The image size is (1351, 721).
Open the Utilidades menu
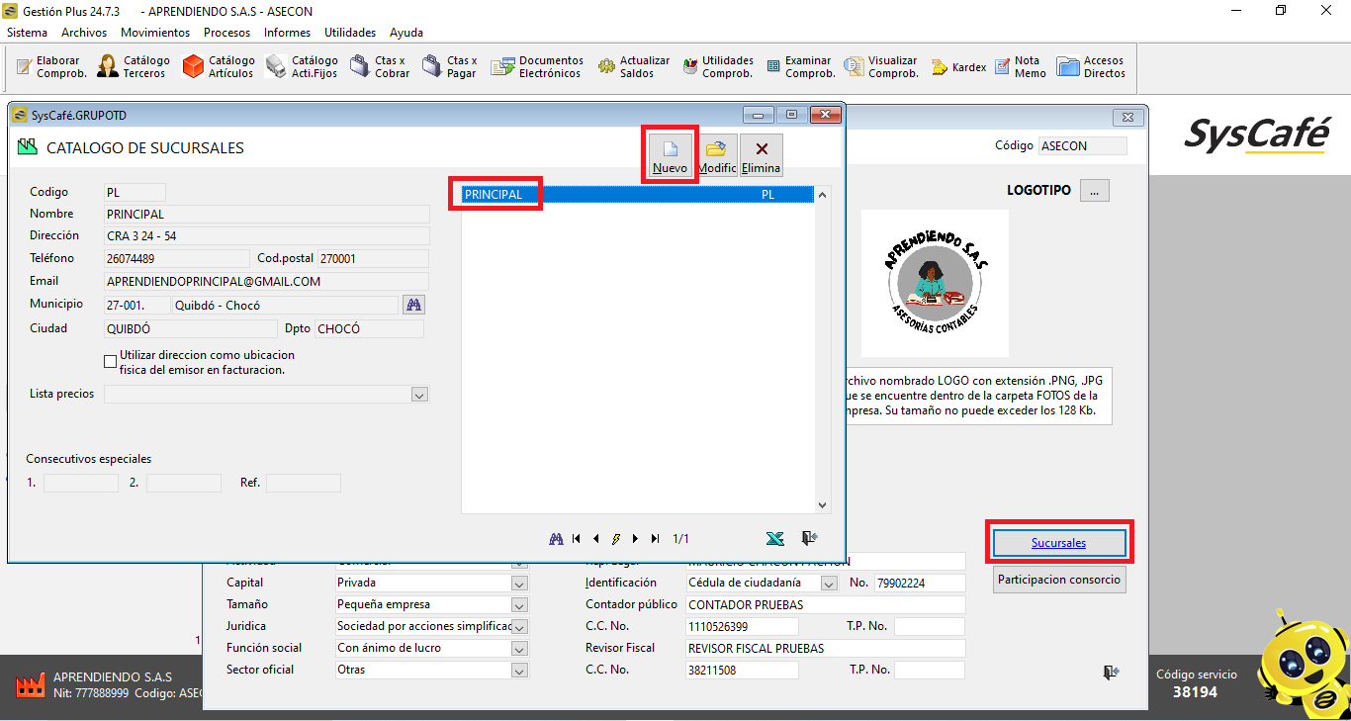(350, 33)
